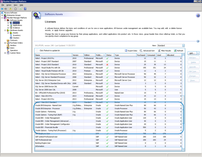This screenshot has width=202, height=157.
Task: Expand the Purchase Orders tree node
Action: pos(5,43)
